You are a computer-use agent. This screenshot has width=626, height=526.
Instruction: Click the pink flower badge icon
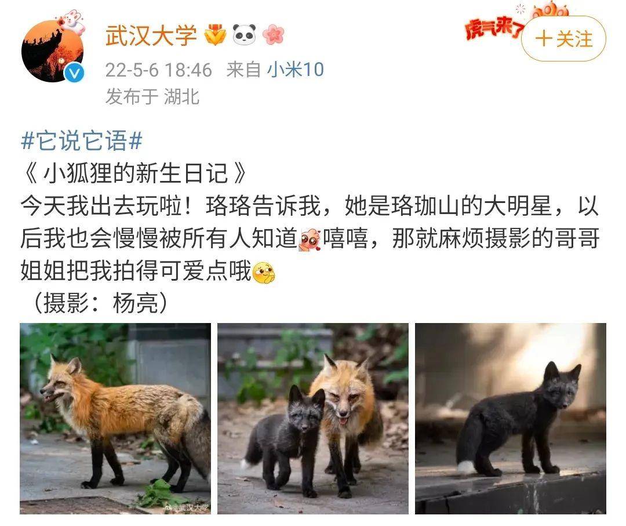pos(273,34)
